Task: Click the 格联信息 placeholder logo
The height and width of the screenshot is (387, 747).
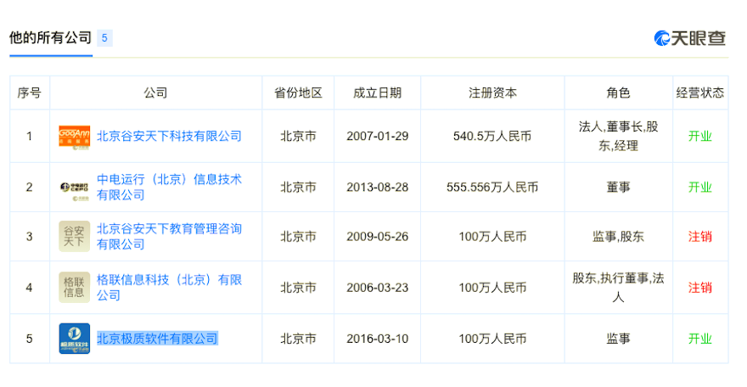Action: point(75,287)
